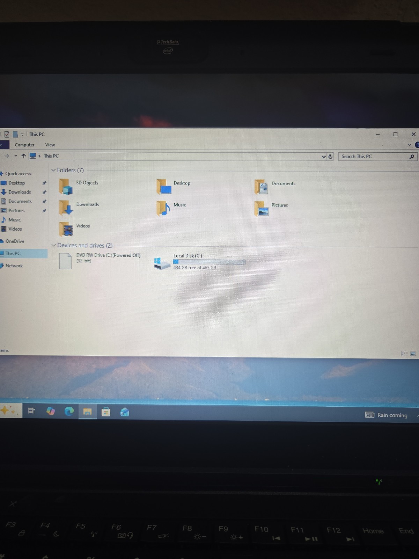Click the Local Disk (C:) capacity bar
This screenshot has height=559, width=419.
point(209,262)
